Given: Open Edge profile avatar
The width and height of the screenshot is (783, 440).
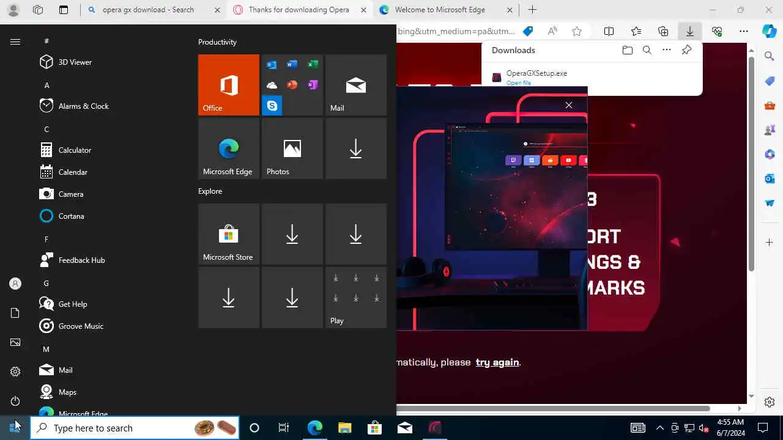Looking at the screenshot, I should [13, 10].
